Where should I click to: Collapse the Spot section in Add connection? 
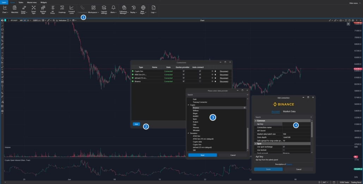[x=256, y=144]
